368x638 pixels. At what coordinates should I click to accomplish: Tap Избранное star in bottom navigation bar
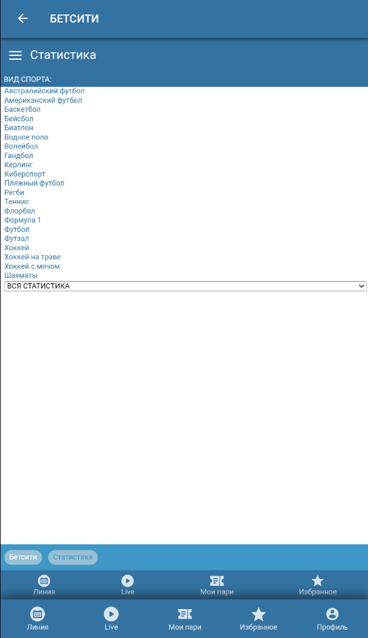pos(258,614)
